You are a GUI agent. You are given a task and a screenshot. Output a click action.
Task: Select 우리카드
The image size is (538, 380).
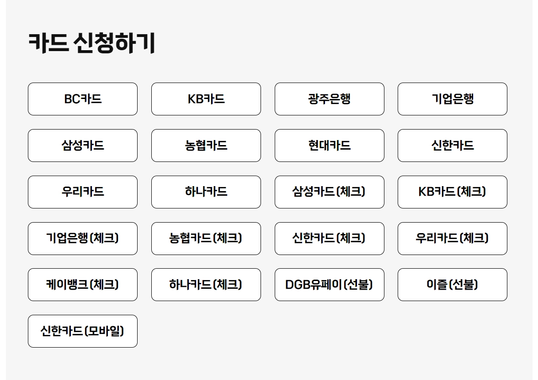[x=82, y=192]
